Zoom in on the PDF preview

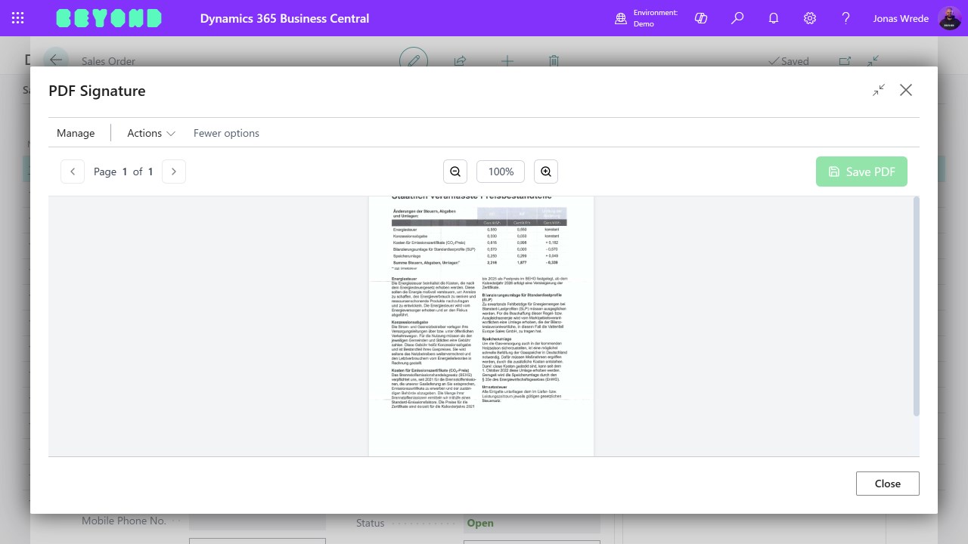pos(546,172)
